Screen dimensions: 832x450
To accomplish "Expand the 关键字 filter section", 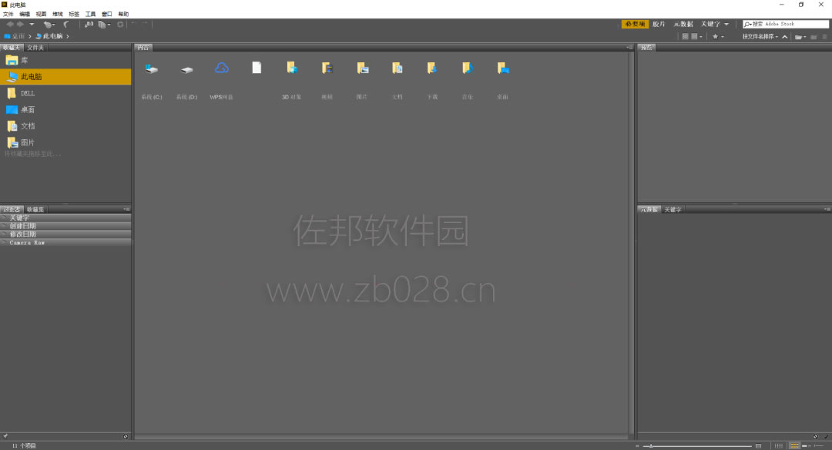I will (65, 218).
